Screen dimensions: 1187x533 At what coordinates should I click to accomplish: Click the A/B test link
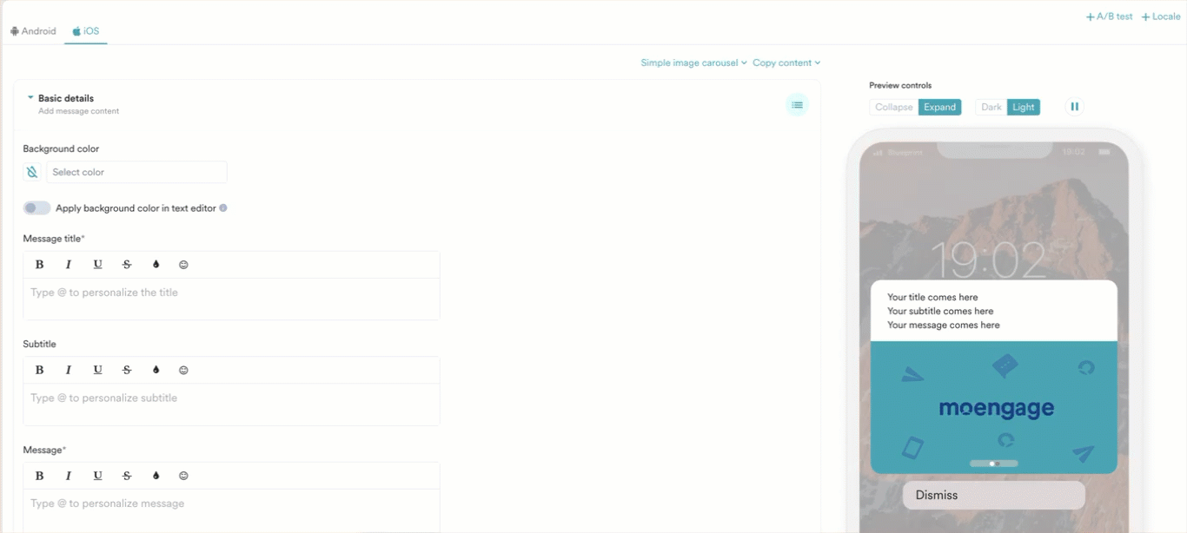point(1110,16)
